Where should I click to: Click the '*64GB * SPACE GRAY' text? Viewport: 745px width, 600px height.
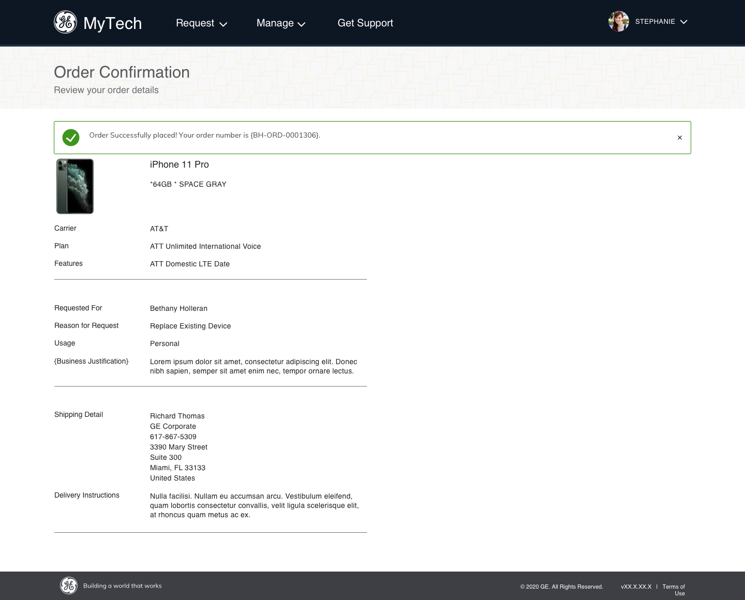click(188, 184)
